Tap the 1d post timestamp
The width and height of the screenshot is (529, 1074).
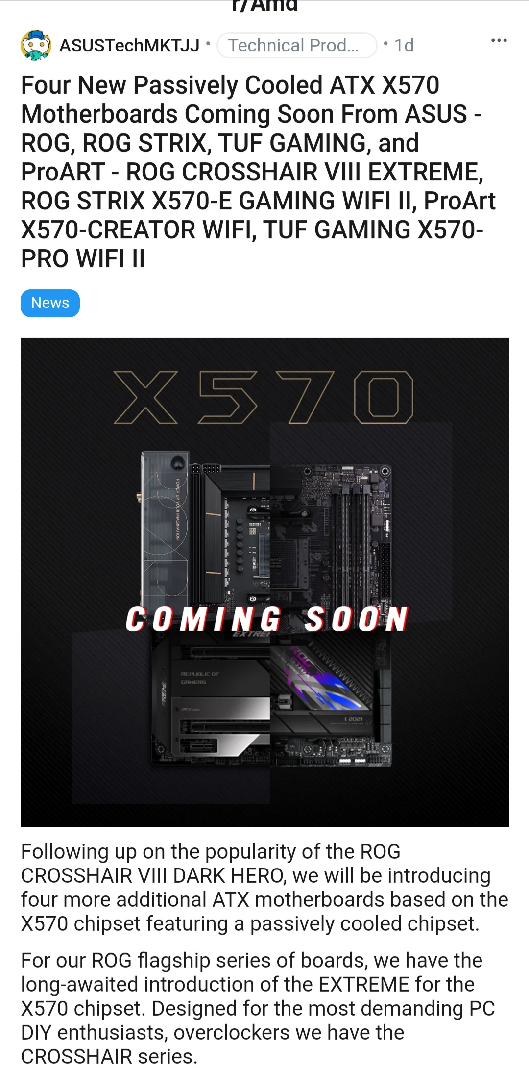(404, 46)
